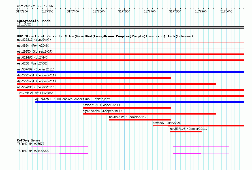252x170 pixels.
Task: Select the nsv557106 (Cooper2011) red bar
Action: [x=186, y=132]
